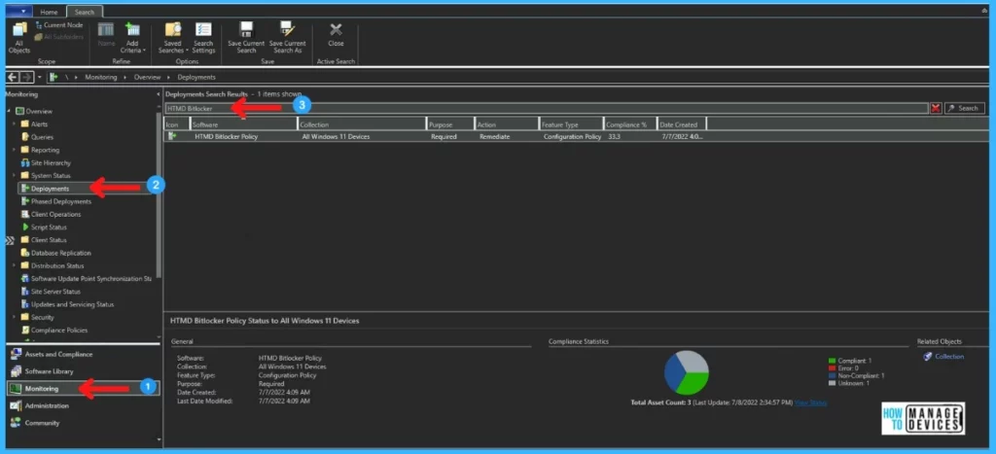The height and width of the screenshot is (454, 996).
Task: Open the Search ribbon tab
Action: pos(84,12)
